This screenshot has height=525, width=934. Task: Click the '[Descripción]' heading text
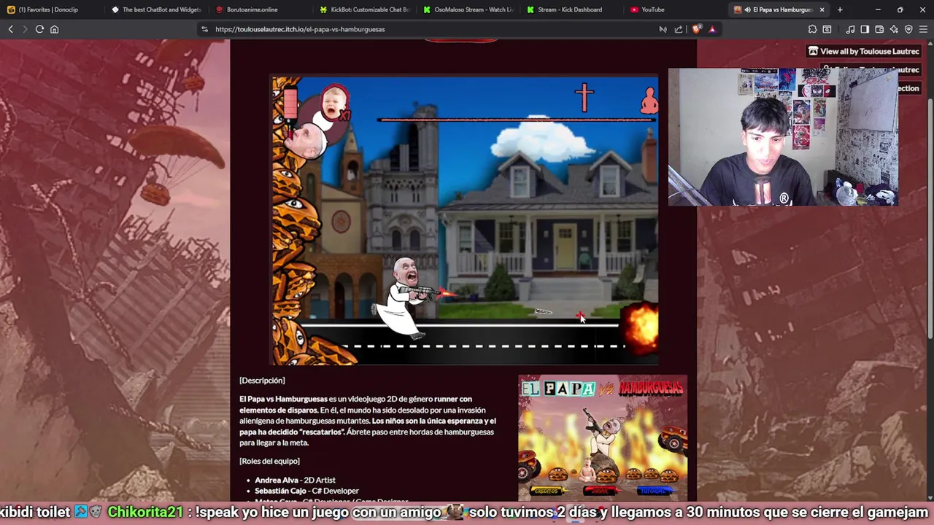coord(262,381)
